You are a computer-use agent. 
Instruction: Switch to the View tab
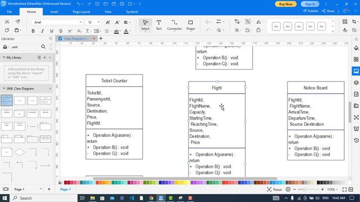tap(108, 12)
